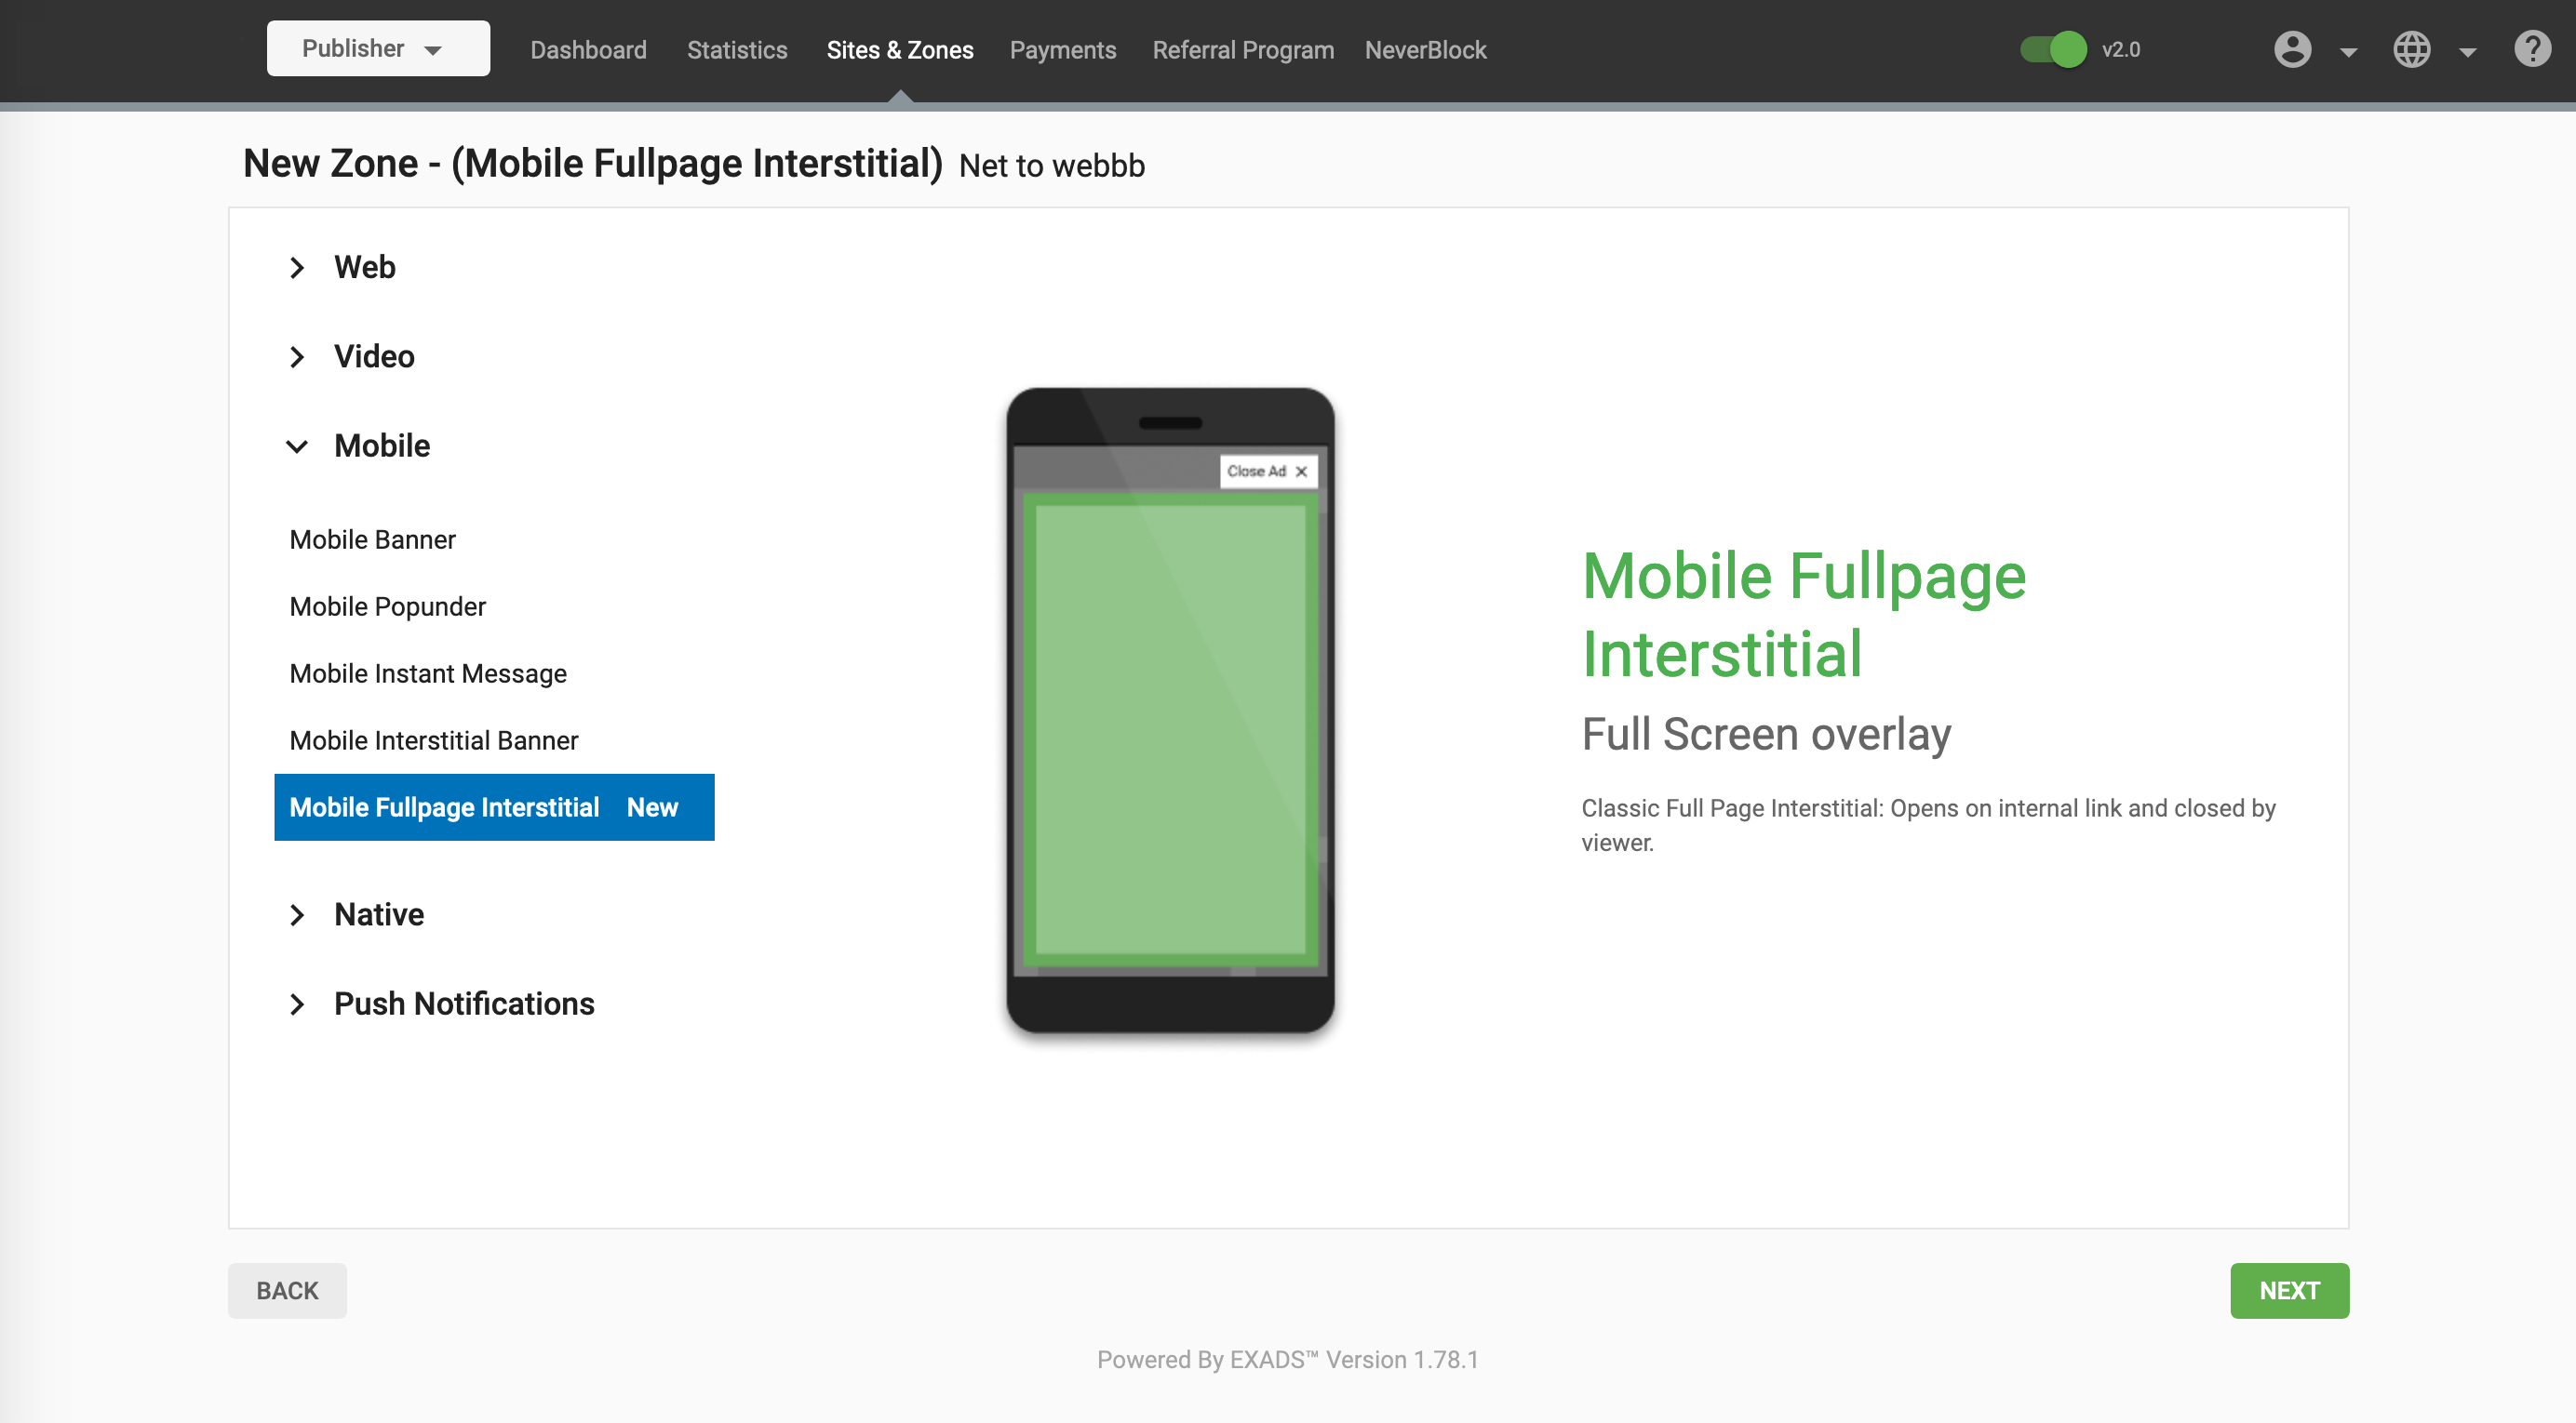2576x1423 pixels.
Task: Expand the Push Notifications category
Action: 463,1004
